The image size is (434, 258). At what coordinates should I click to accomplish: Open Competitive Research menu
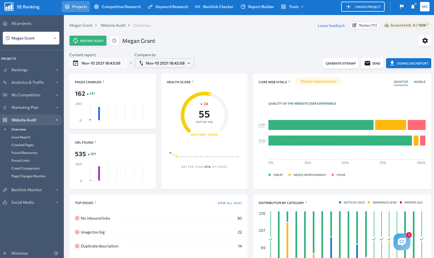[117, 7]
